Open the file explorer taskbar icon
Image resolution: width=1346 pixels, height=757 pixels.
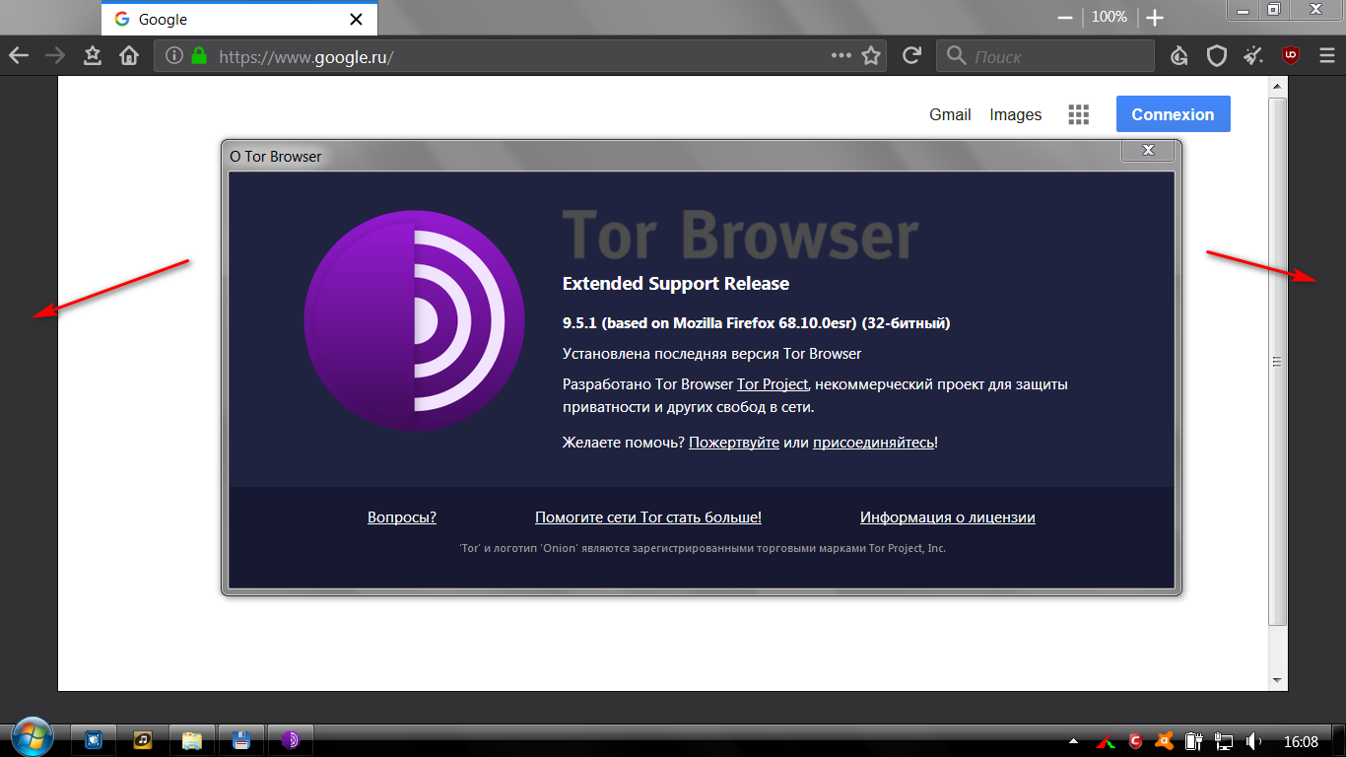[192, 739]
